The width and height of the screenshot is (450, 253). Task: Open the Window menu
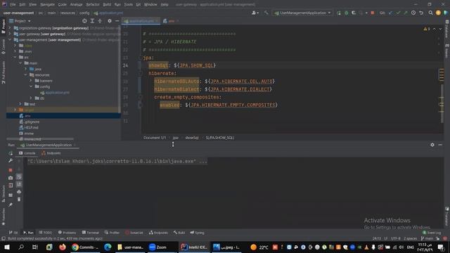(x=150, y=5)
